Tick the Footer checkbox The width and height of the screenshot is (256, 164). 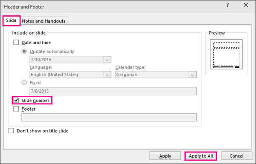pyautogui.click(x=16, y=109)
